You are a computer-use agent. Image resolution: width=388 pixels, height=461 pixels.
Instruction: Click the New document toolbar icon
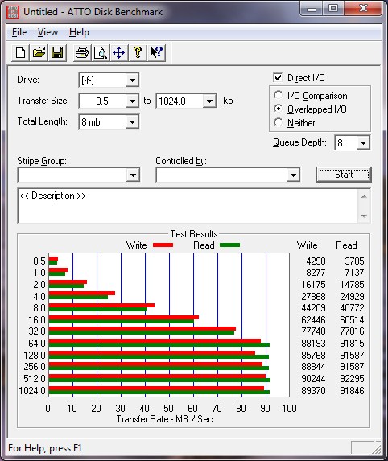tap(20, 53)
